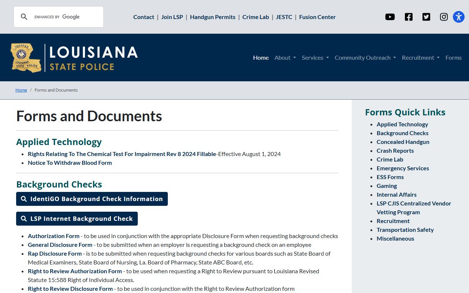
Task: Jump to ESS Forms quick link
Action: click(x=390, y=177)
